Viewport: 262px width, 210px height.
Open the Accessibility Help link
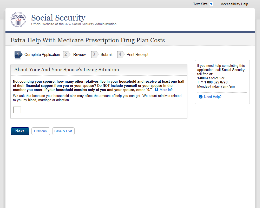(x=234, y=4)
